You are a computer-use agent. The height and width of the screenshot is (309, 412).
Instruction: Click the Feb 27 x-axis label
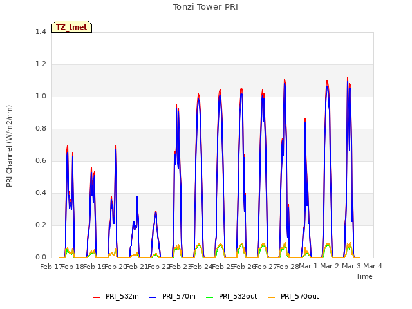click(x=266, y=267)
